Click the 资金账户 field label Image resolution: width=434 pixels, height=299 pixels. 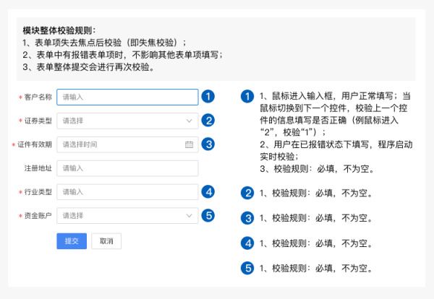point(38,215)
